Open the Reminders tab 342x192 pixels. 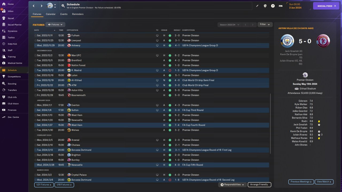pos(78,14)
